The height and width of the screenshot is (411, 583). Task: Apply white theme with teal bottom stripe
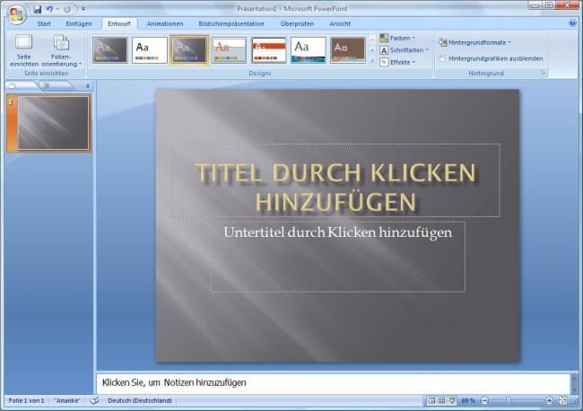[x=309, y=50]
